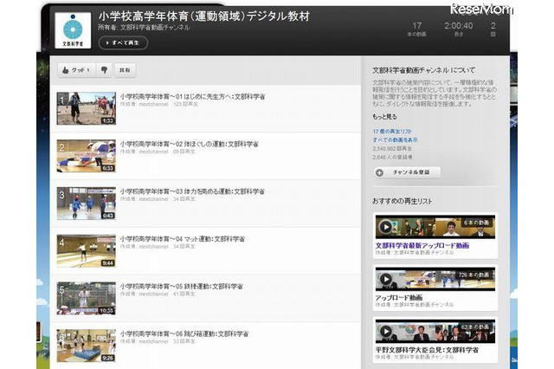Click the 文部科学省動画チャンネルについて heading

423,70
